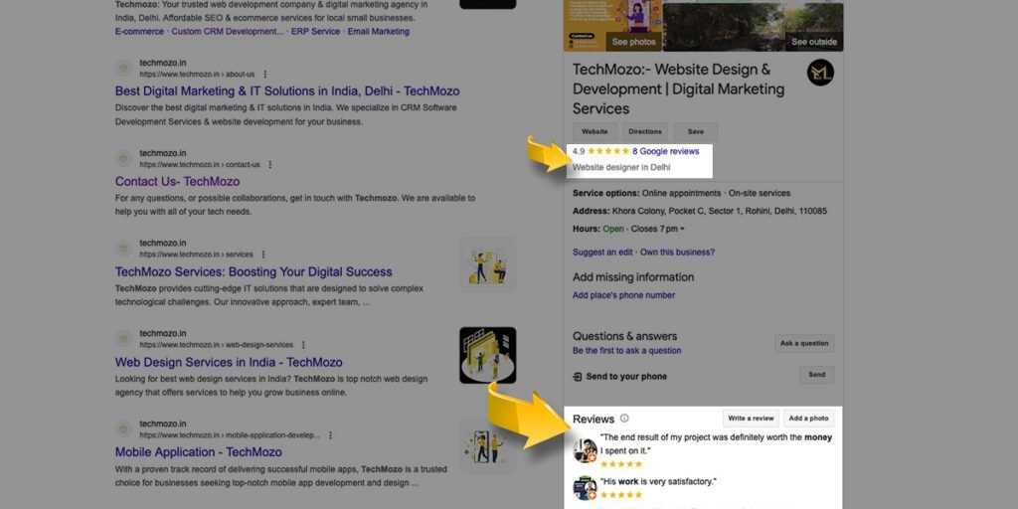
Task: Click Add missing information heading
Action: coord(633,277)
